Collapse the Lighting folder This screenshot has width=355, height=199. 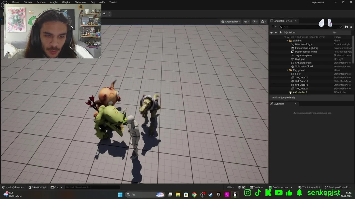pos(287,41)
